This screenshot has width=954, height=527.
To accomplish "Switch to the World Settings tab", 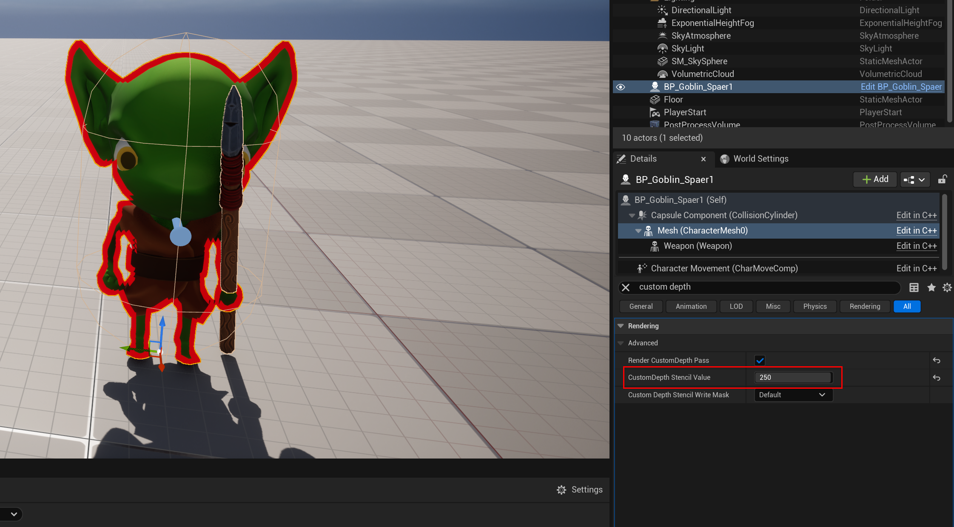I will pyautogui.click(x=754, y=159).
